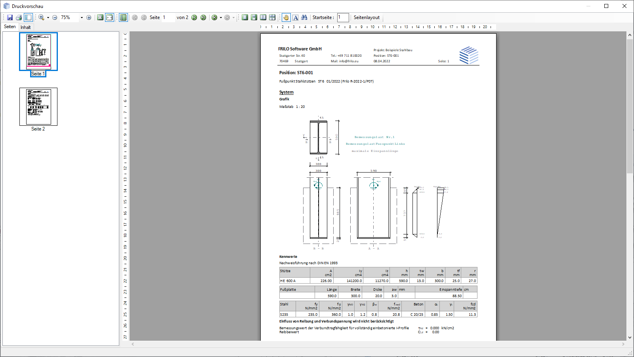The image size is (634, 357).
Task: Jump to last page green icon
Action: tap(203, 17)
